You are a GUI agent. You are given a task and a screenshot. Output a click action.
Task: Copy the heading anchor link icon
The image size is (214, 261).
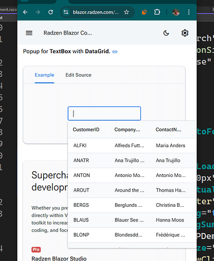click(115, 52)
